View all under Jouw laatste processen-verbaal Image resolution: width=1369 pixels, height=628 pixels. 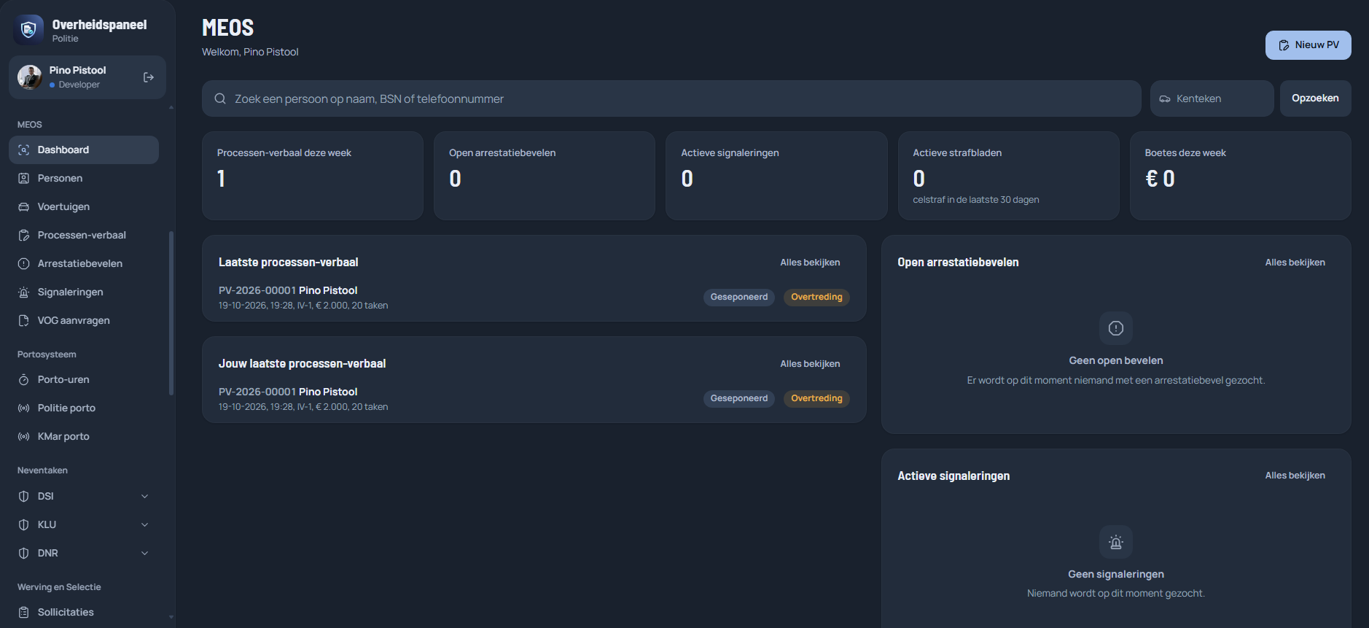pyautogui.click(x=810, y=364)
